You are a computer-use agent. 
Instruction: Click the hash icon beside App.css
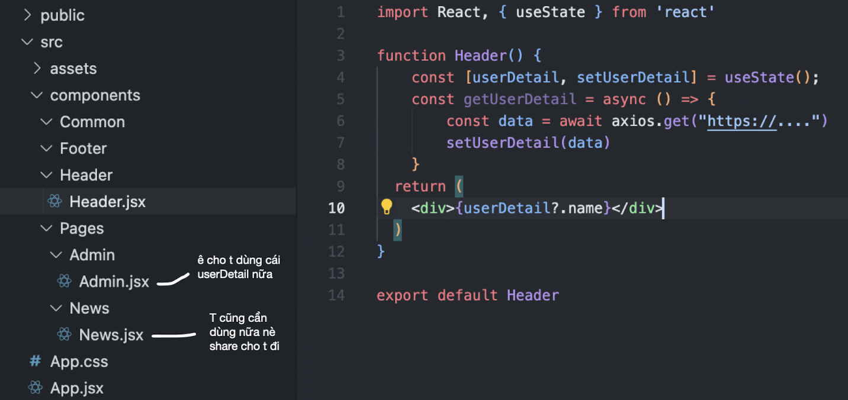pos(36,361)
